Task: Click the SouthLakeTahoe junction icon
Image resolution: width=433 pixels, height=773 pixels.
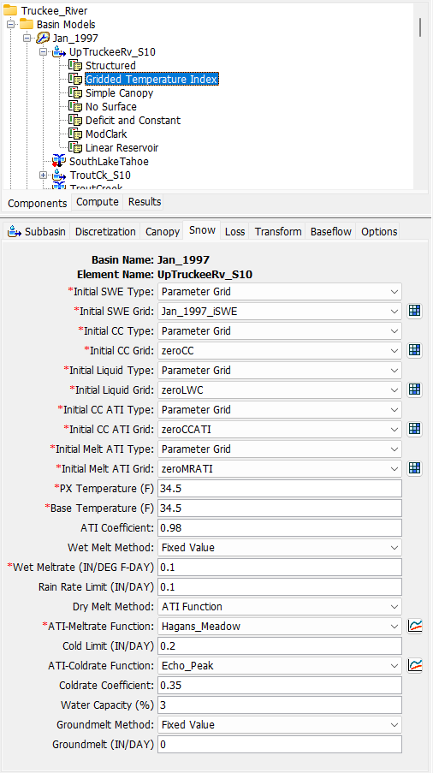Action: [59, 161]
